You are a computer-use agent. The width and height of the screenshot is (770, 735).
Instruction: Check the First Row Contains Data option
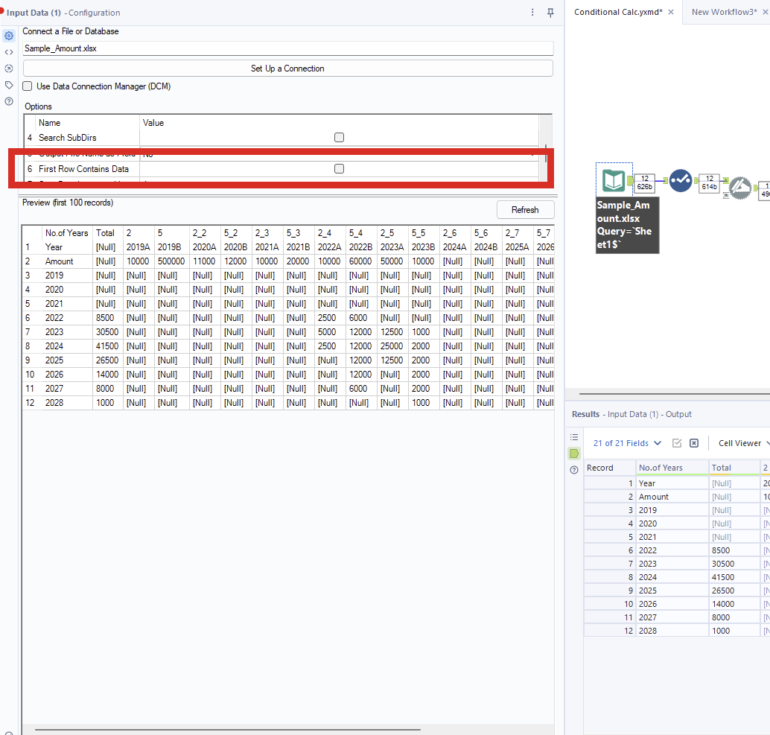pos(339,169)
